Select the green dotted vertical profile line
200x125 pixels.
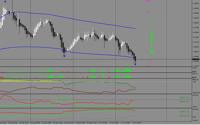tap(152, 38)
